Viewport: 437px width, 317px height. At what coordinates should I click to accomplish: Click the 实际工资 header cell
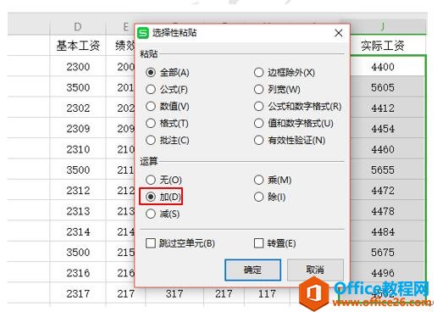coord(383,46)
